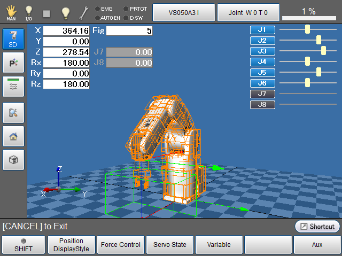The image size is (342, 256).
Task: Click the Shortcut button
Action: [317, 227]
